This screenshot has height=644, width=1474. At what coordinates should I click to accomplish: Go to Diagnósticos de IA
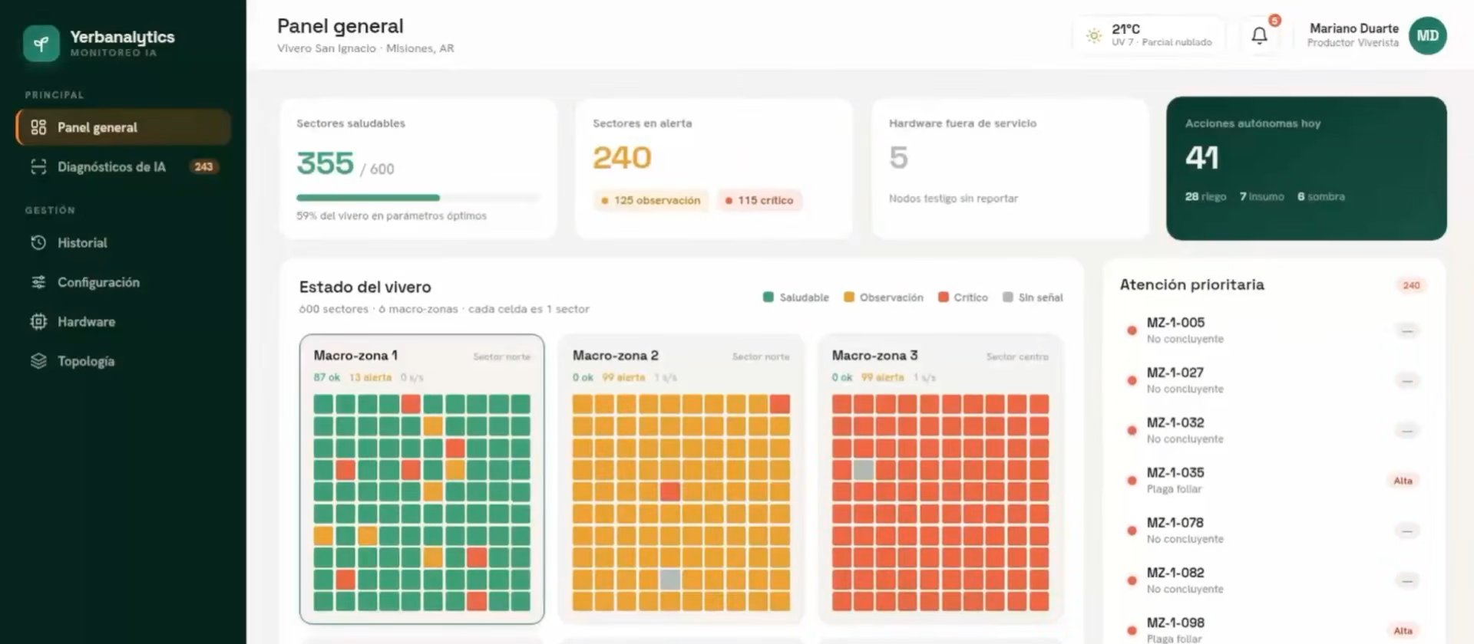pyautogui.click(x=123, y=167)
